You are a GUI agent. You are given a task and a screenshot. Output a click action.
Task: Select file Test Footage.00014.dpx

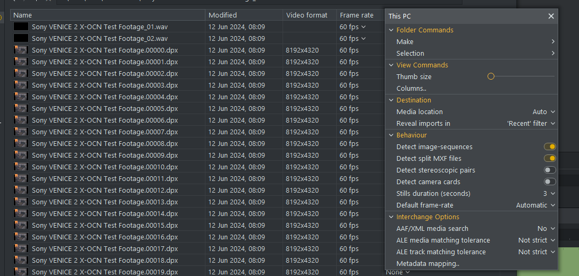pos(105,214)
